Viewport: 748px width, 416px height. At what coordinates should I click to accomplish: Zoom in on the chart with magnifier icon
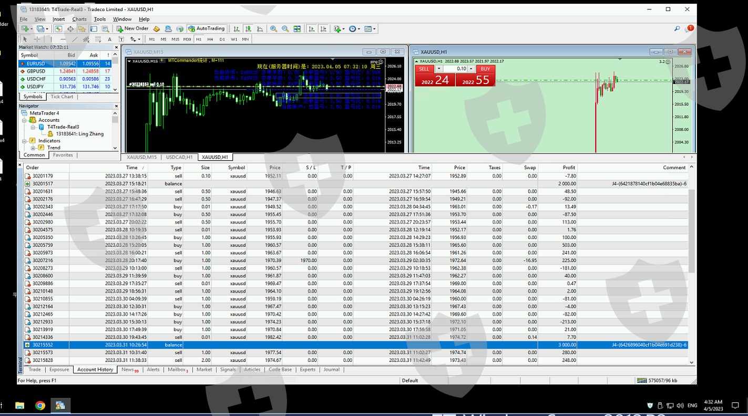[273, 29]
